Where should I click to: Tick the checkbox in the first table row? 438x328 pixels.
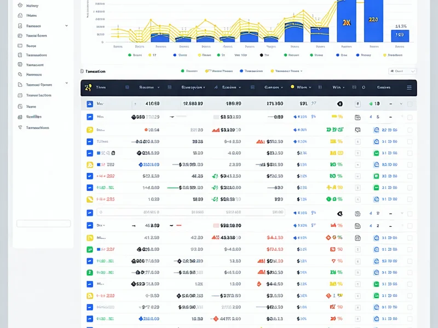(x=410, y=103)
